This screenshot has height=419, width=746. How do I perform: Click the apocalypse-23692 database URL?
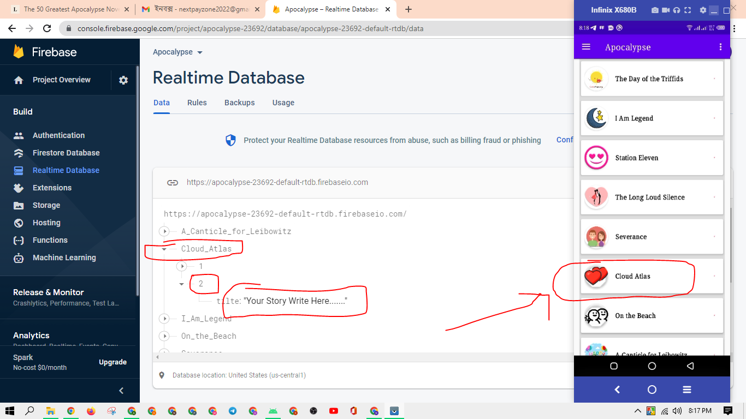click(x=277, y=183)
